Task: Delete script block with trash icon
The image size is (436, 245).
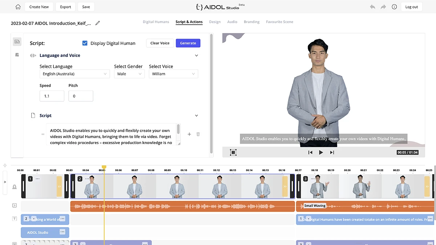Action: tap(198, 134)
